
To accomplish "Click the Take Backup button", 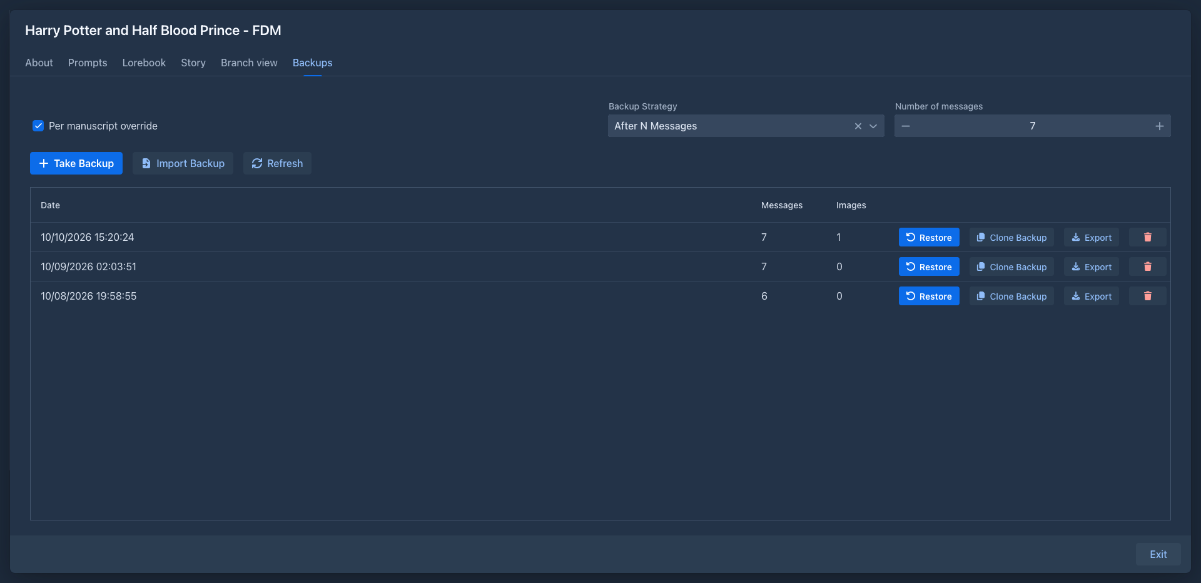I will coord(76,163).
